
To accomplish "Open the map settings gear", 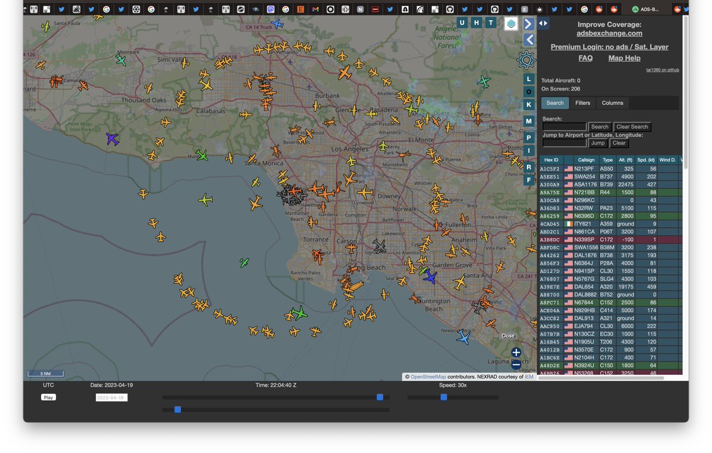I will tap(526, 60).
